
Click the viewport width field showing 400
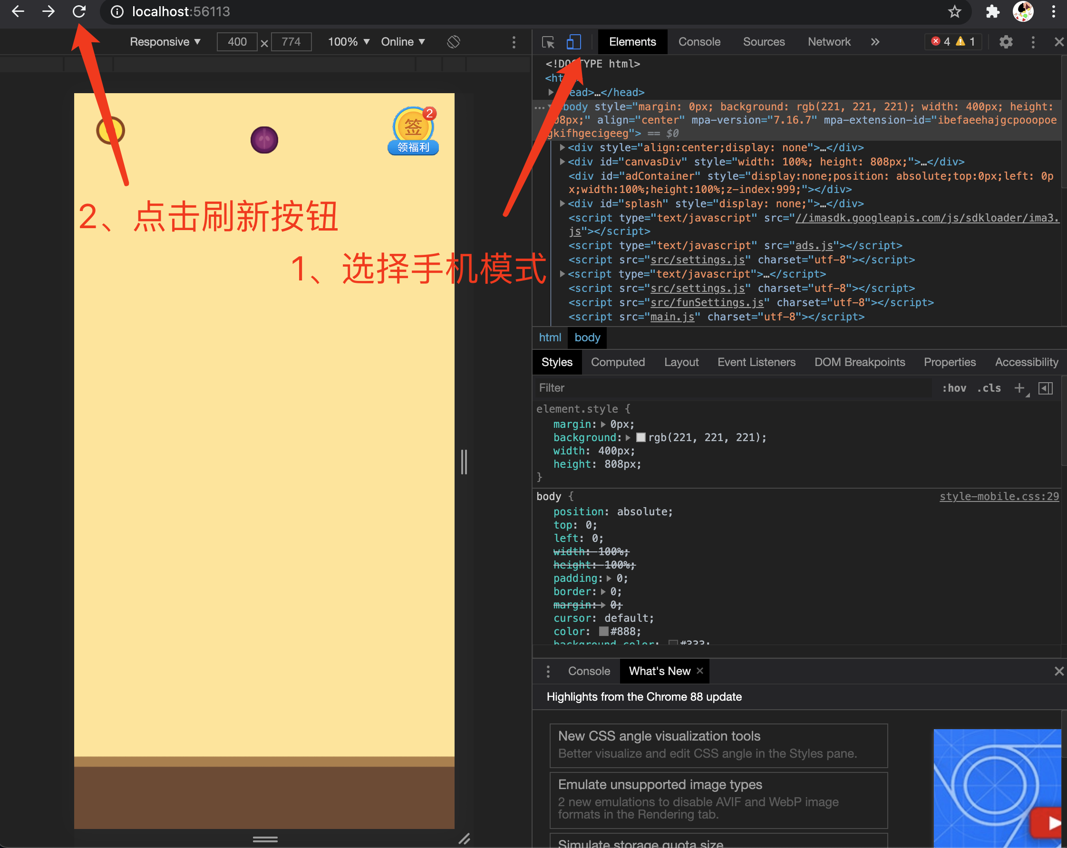237,42
